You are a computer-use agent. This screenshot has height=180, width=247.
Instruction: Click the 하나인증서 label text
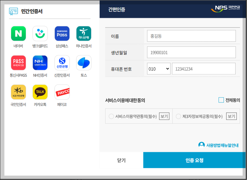pyautogui.click(x=84, y=46)
